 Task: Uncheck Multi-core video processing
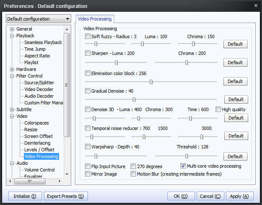coord(183,166)
